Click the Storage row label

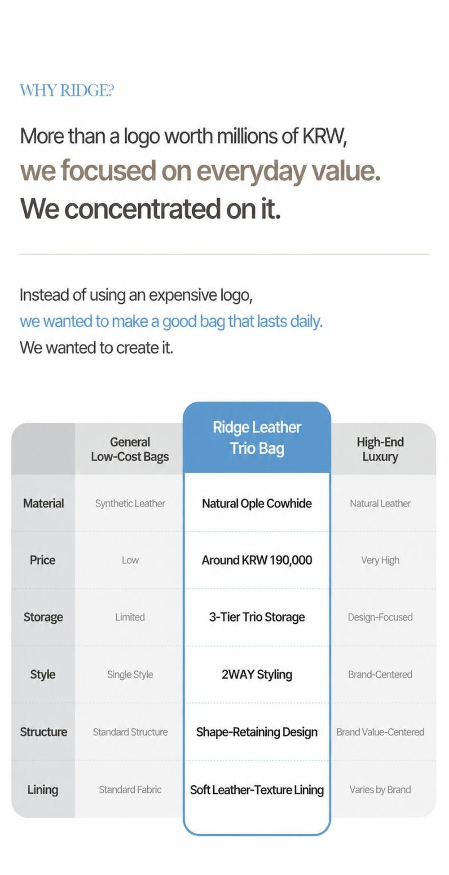click(x=43, y=617)
